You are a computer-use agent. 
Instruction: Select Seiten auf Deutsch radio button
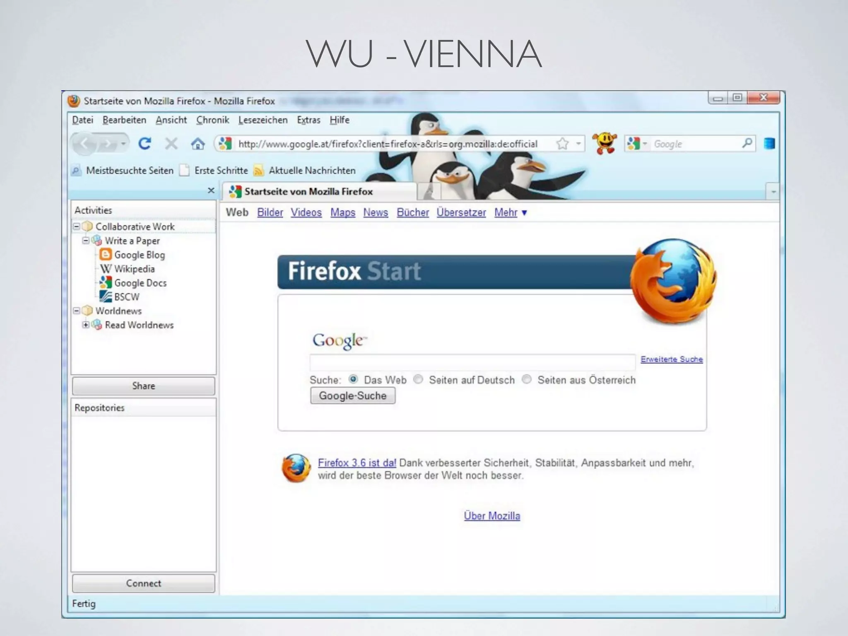pos(418,379)
